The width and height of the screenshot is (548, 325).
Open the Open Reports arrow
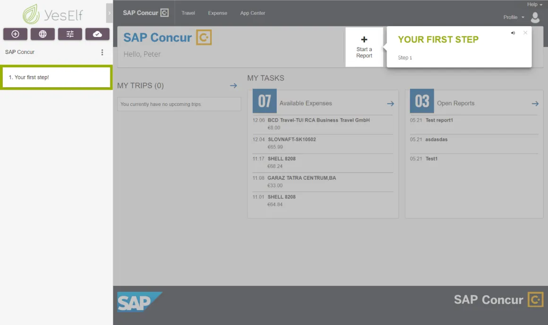pos(535,104)
